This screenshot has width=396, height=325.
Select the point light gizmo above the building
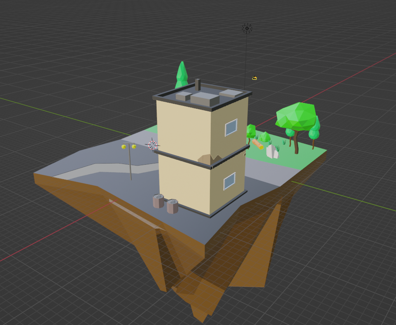[x=247, y=28]
